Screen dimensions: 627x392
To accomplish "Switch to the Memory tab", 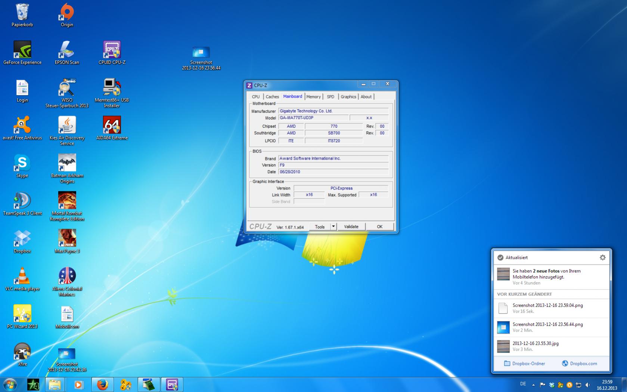I will (x=314, y=97).
